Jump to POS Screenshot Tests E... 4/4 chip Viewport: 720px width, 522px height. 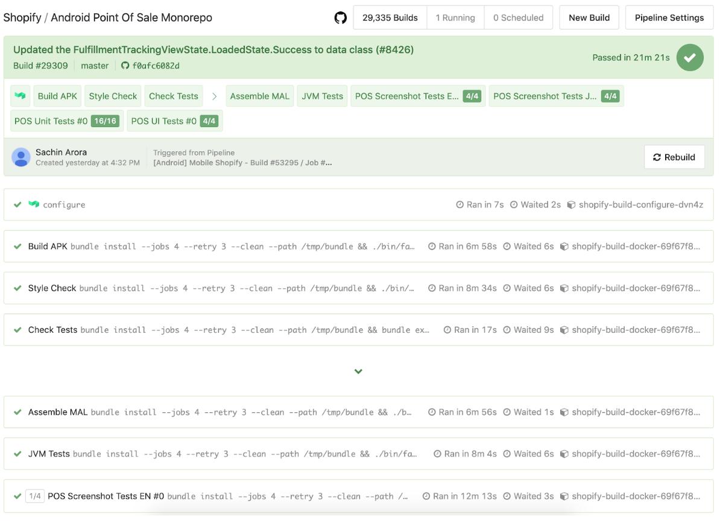tap(418, 96)
